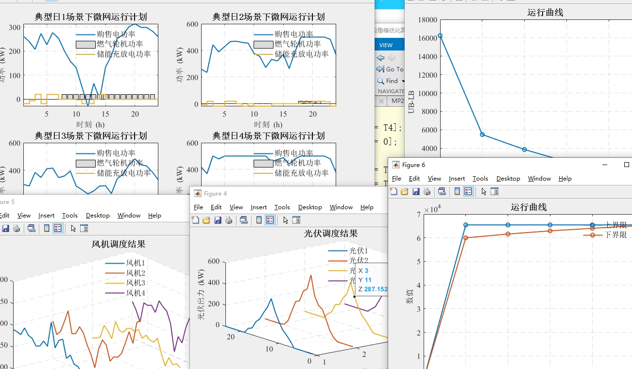The image size is (632, 369).
Task: Click Link Plot icon in Figure 5 toolbar
Action: point(32,228)
